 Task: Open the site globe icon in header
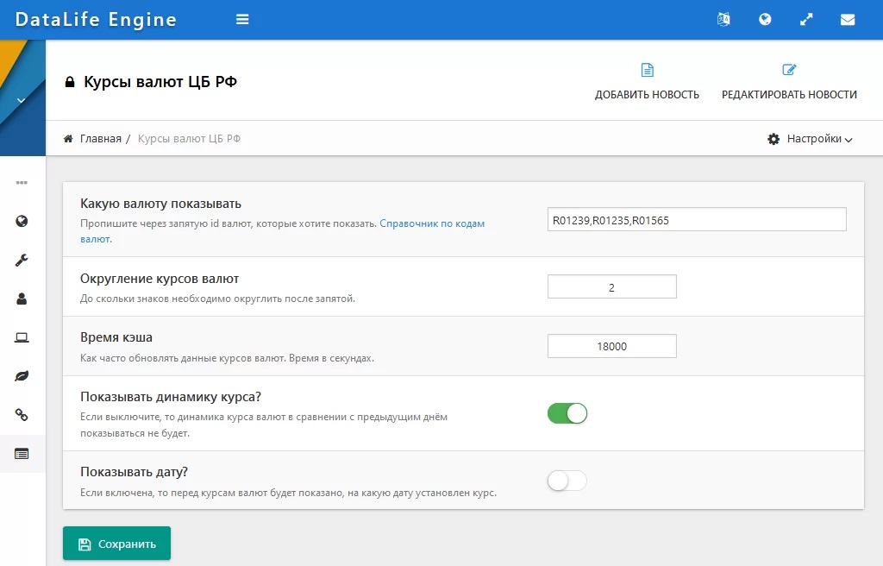click(x=765, y=20)
